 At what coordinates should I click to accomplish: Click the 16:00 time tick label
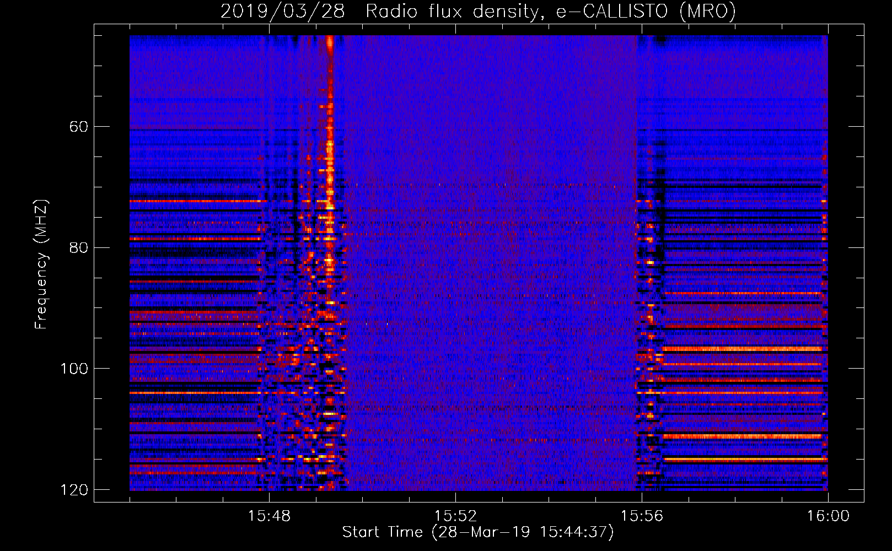(828, 516)
